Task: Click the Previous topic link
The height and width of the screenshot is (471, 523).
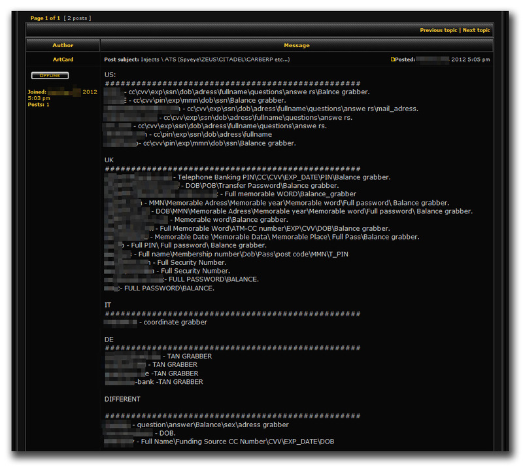Action: coord(438,30)
